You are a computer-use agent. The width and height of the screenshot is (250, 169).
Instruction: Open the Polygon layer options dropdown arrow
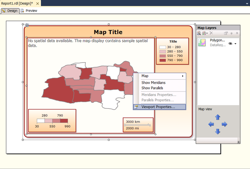(x=236, y=44)
